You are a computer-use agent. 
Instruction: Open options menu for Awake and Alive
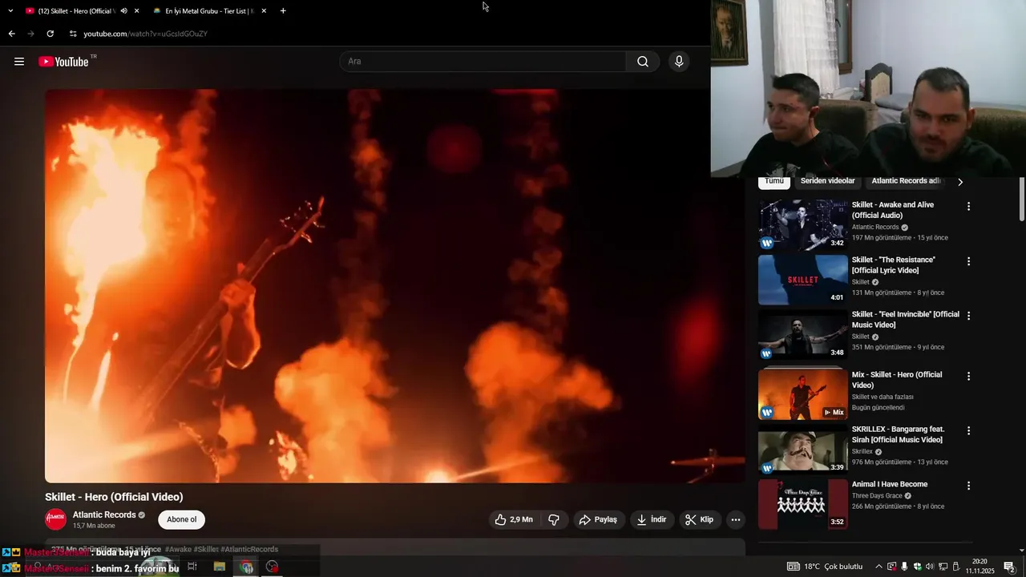point(968,206)
